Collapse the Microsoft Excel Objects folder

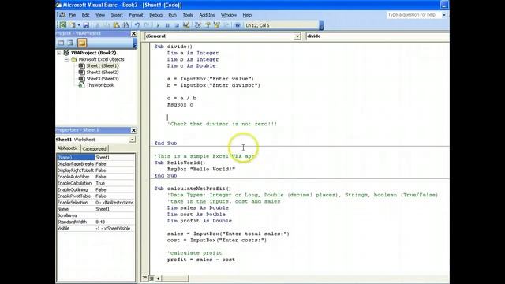click(66, 59)
